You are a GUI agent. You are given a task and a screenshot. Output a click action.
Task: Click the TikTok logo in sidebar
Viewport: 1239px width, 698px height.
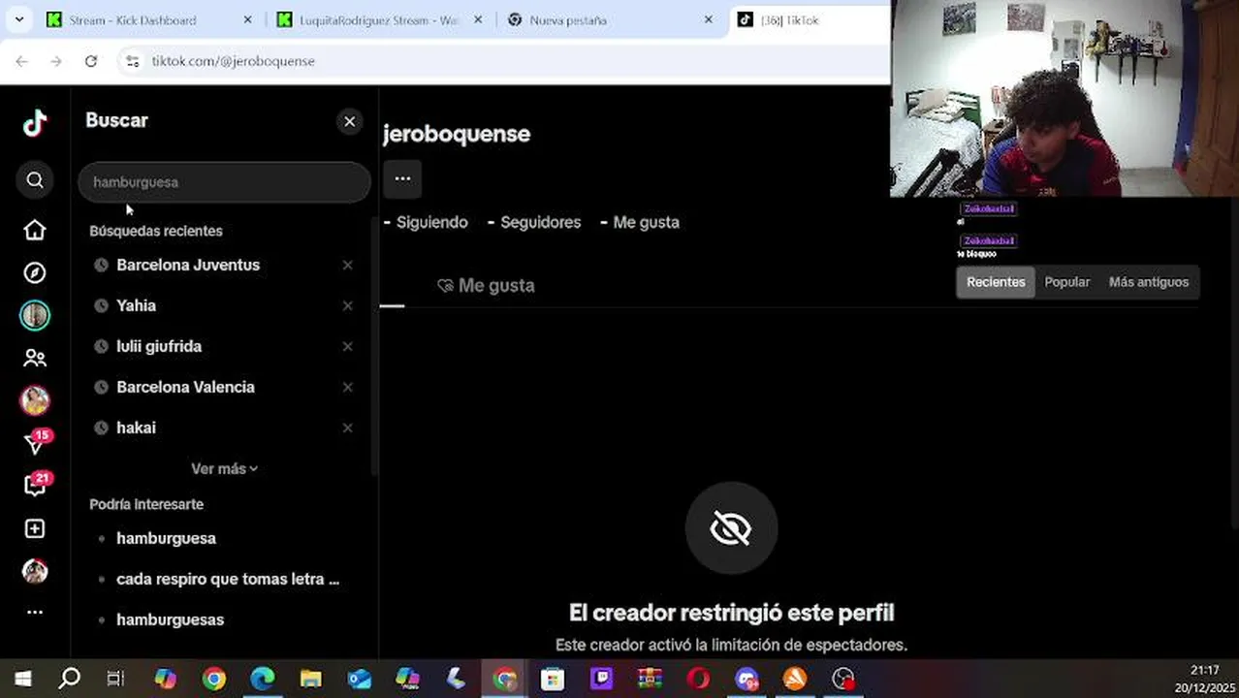pos(35,123)
